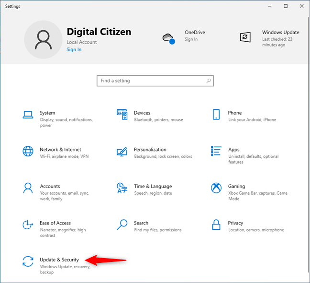Open the Devices category title
The height and width of the screenshot is (283, 310).
click(142, 113)
